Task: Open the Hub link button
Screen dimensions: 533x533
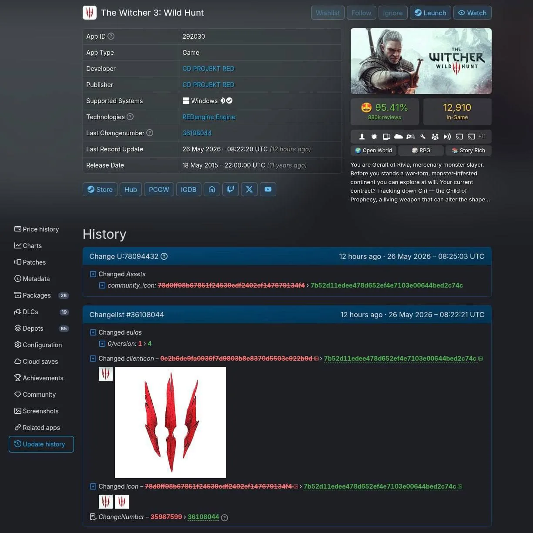Action: pyautogui.click(x=131, y=189)
